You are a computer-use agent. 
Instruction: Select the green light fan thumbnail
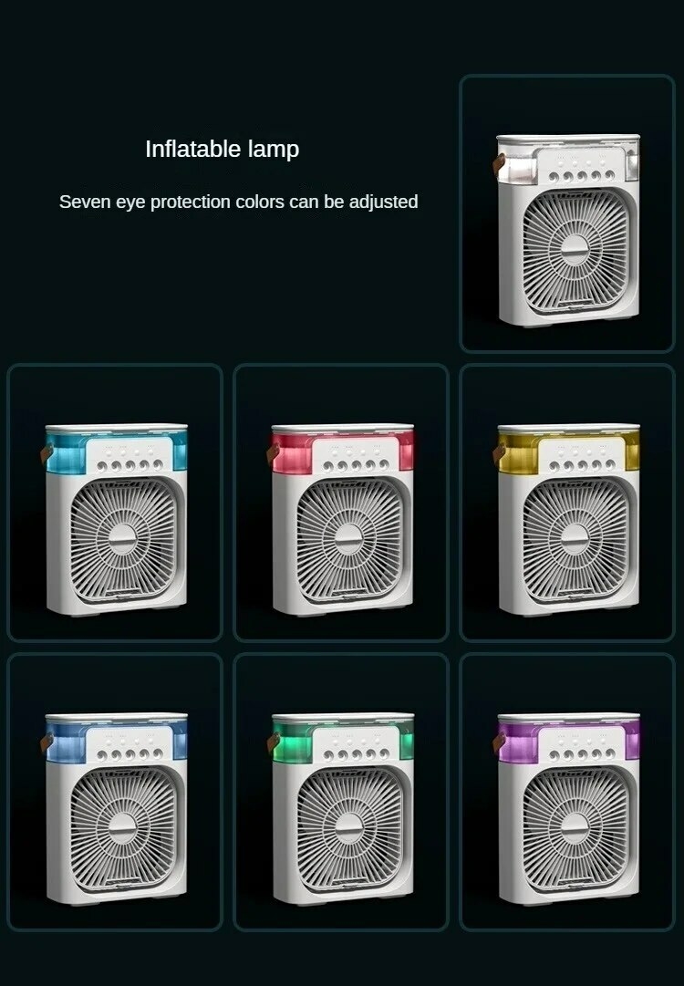tap(341, 792)
